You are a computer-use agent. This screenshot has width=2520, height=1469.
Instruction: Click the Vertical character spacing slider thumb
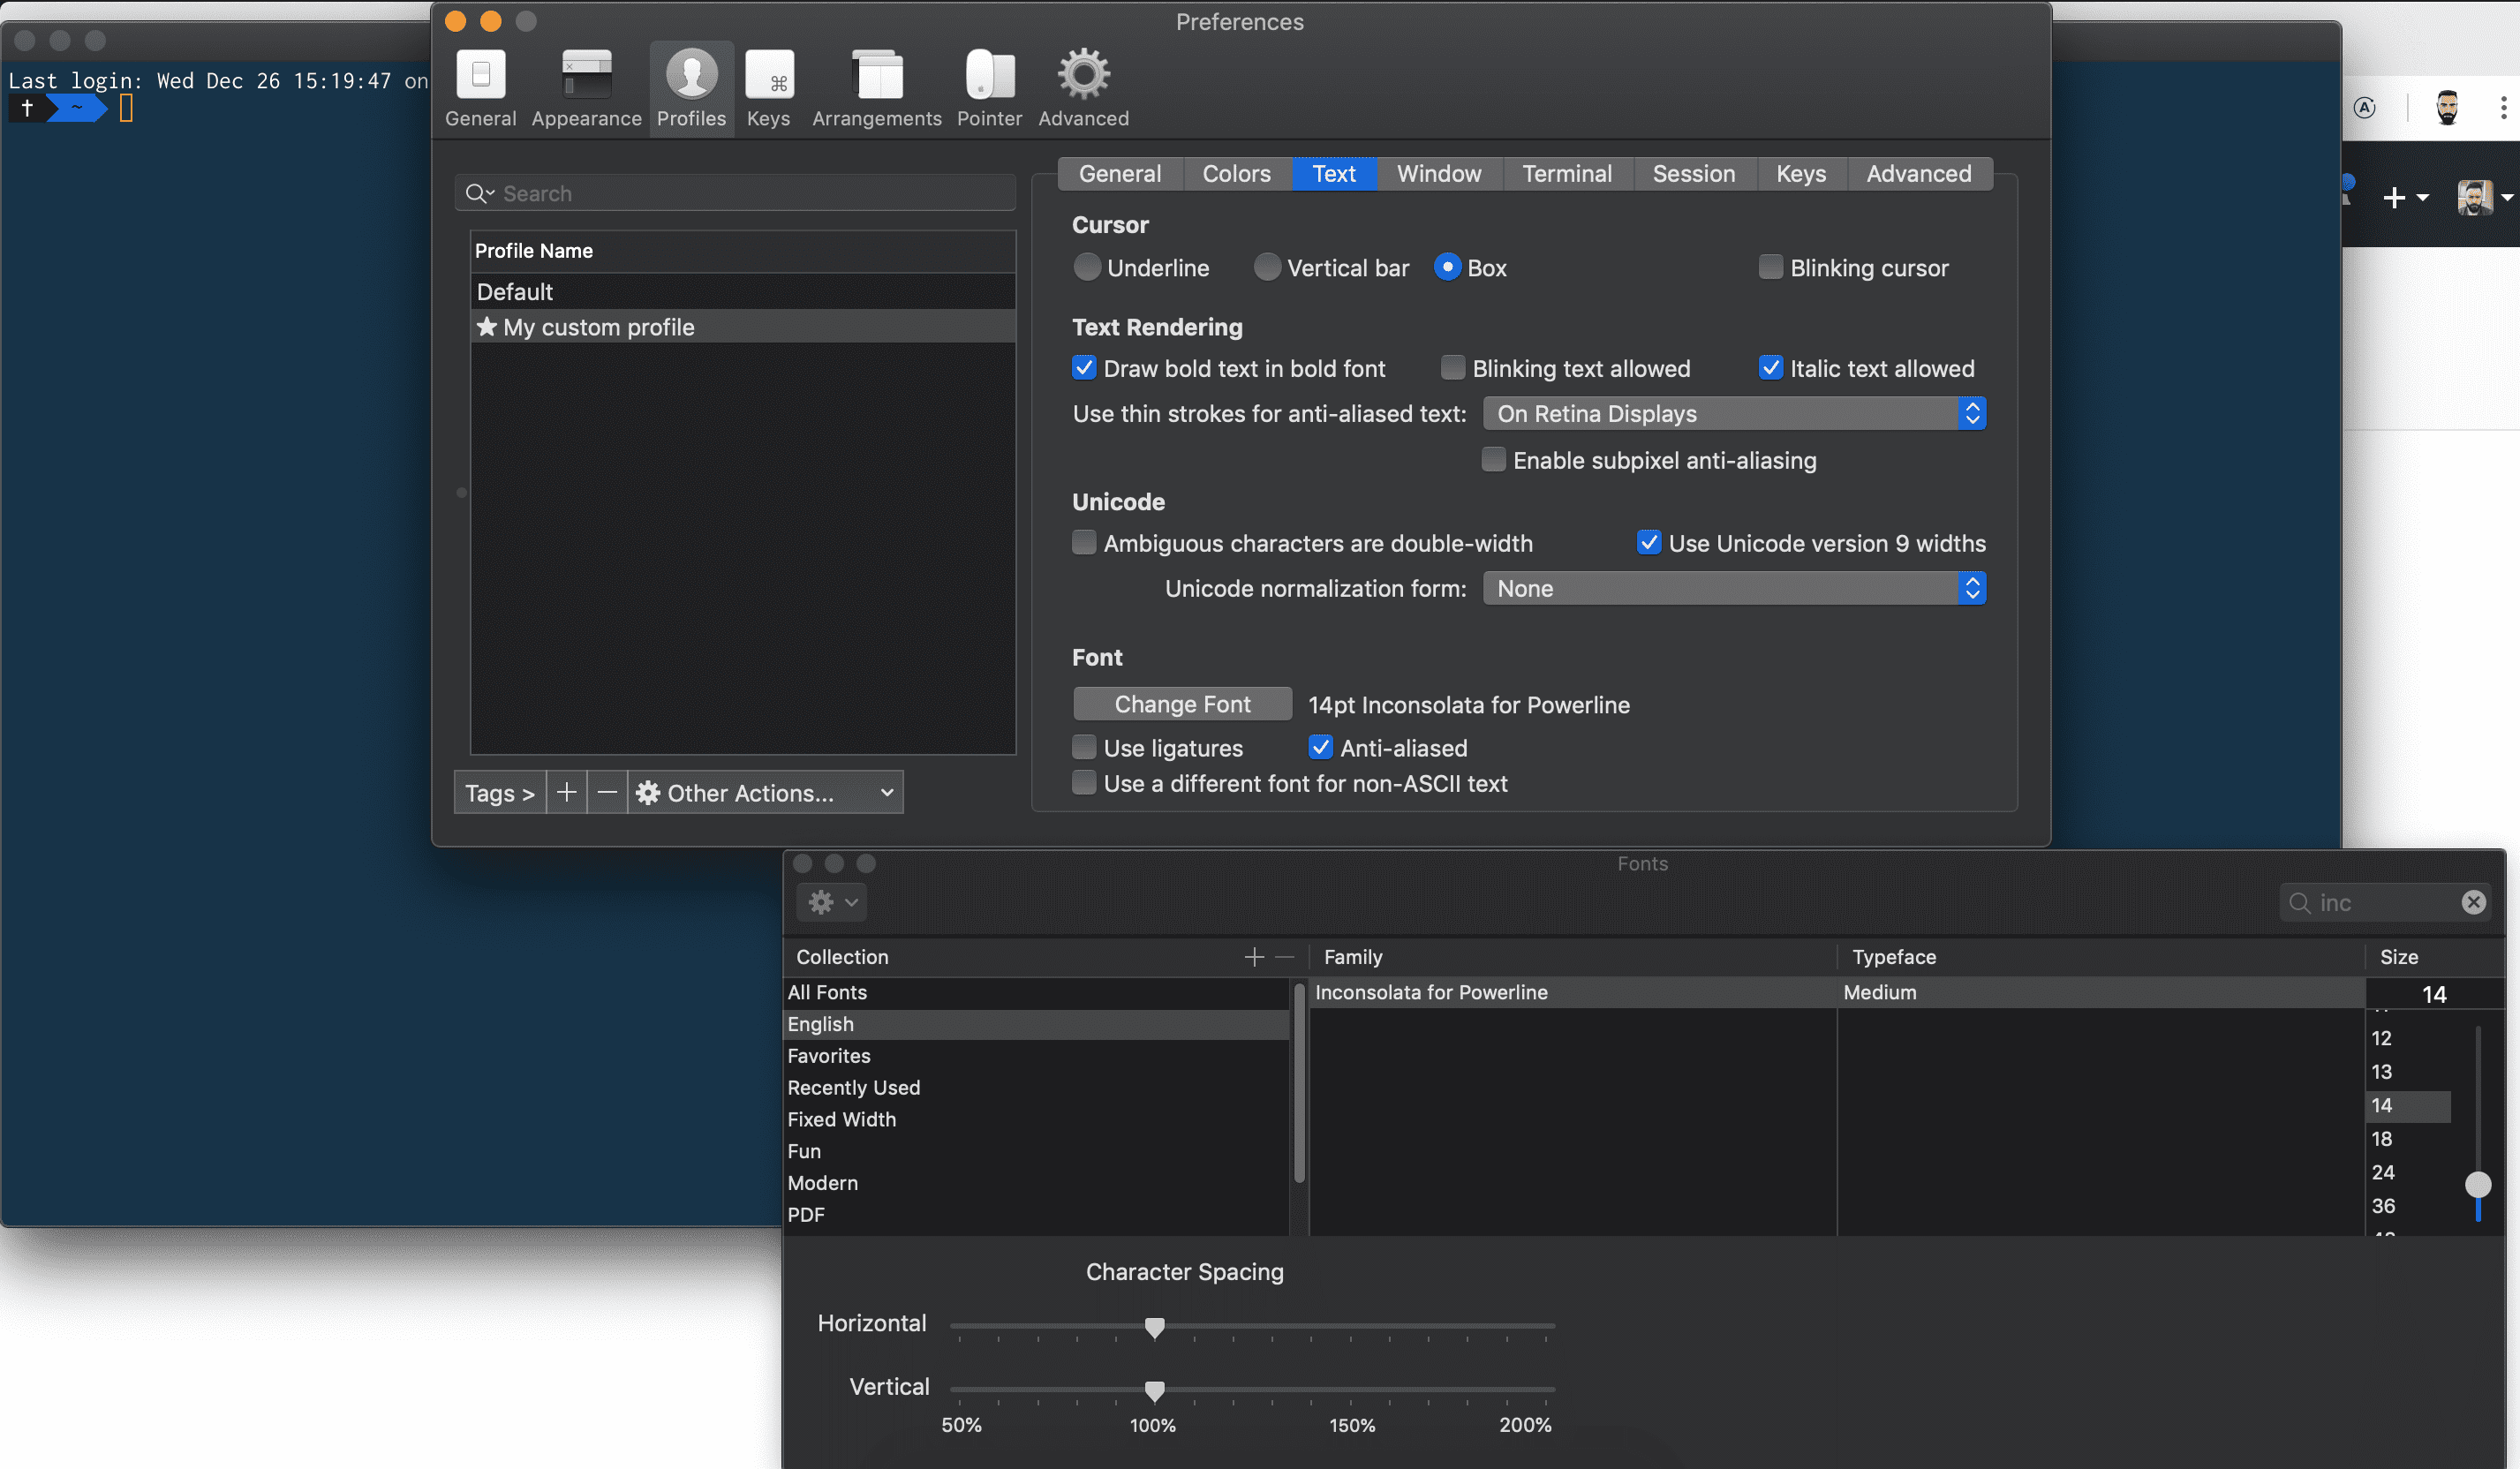click(1154, 1391)
